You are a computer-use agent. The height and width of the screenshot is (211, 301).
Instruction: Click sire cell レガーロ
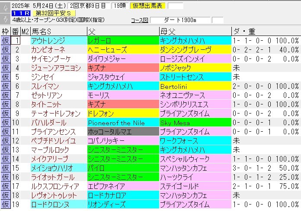pyautogui.click(x=123, y=41)
